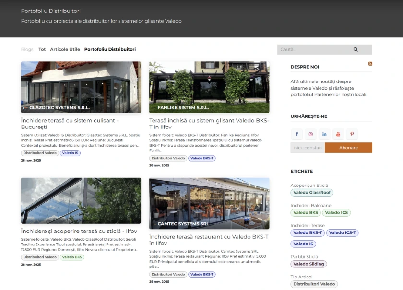Open the Camtec Systems SRL restaurant thumbnail
403x290 pixels.
[x=209, y=203]
